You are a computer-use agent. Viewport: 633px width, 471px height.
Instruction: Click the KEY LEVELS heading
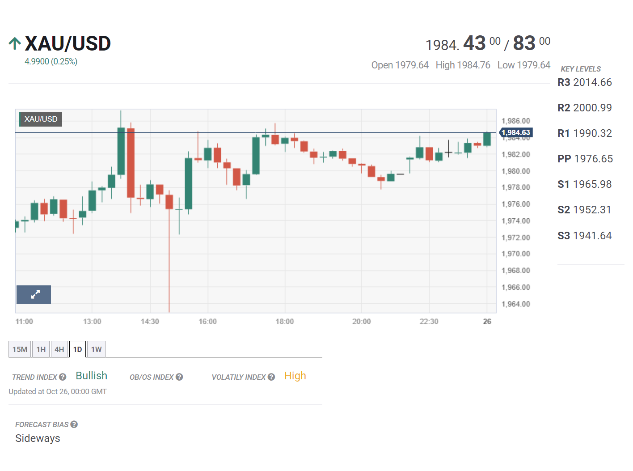pos(581,69)
